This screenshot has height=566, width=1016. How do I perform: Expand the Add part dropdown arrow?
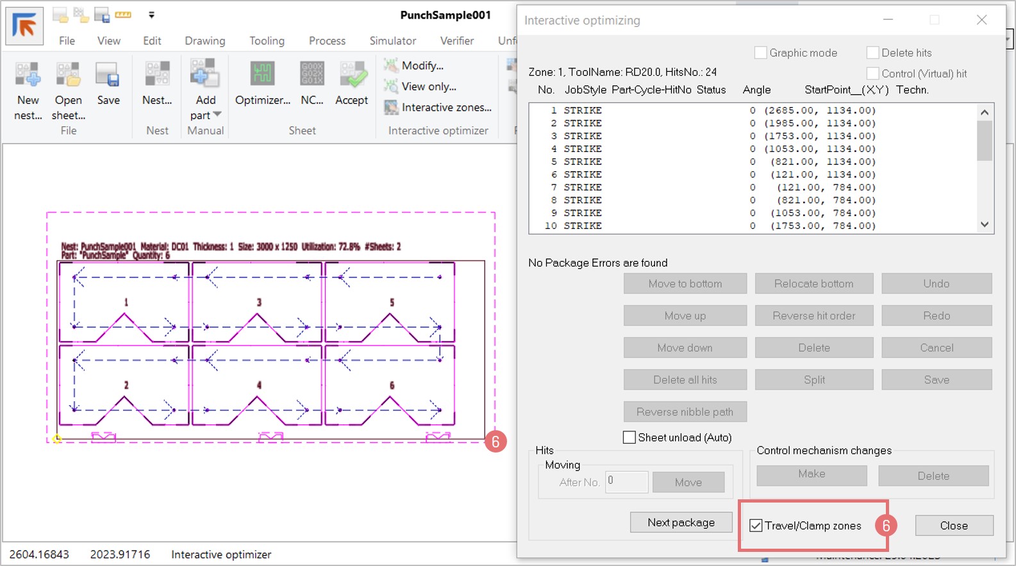[217, 115]
